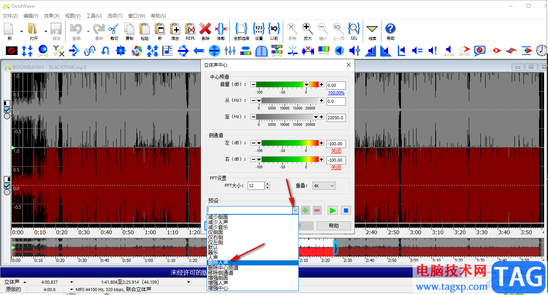Collapse the 预设 preset dropdown arrow
The height and width of the screenshot is (295, 548).
(295, 210)
